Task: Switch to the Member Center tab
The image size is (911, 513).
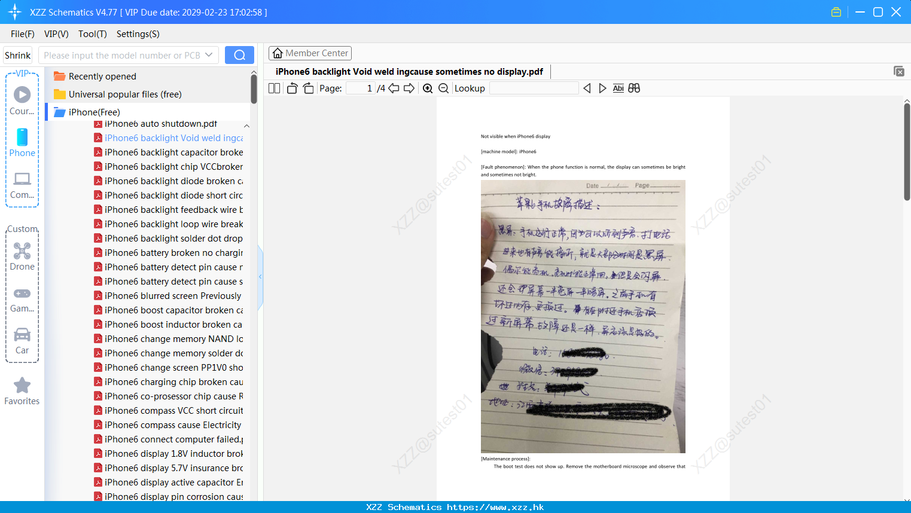Action: (x=310, y=53)
